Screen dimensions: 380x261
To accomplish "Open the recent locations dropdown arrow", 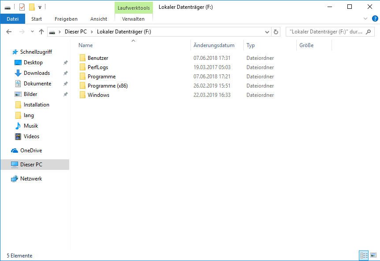I will tap(32, 32).
